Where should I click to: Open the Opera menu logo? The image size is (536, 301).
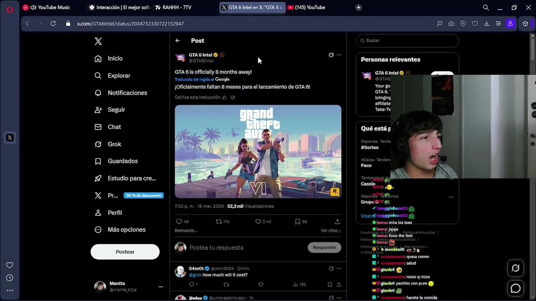click(10, 9)
